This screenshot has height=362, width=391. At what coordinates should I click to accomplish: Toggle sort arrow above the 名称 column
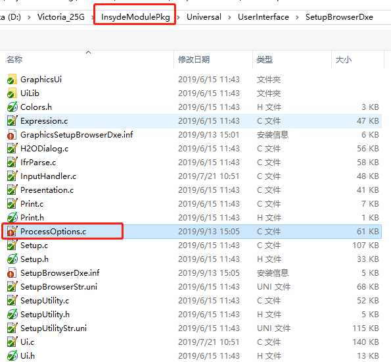[88, 52]
